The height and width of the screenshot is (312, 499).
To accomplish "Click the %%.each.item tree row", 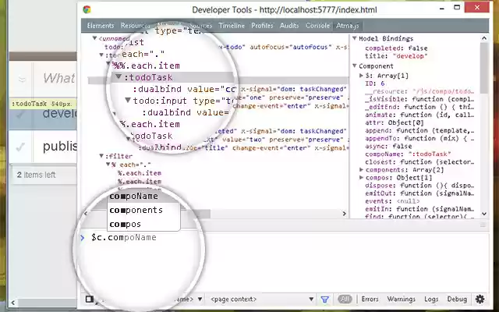I will 147,66.
